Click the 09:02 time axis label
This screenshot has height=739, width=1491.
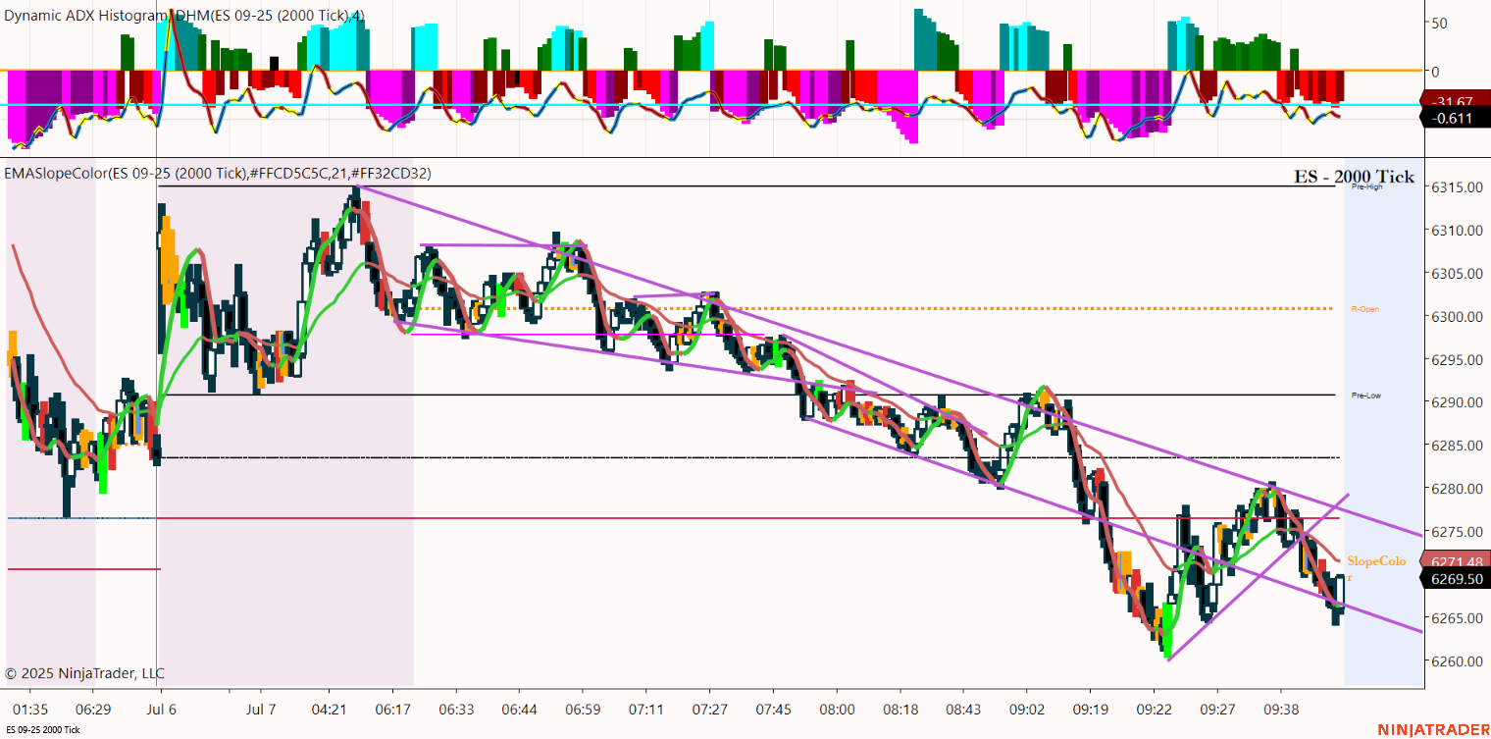click(1027, 709)
